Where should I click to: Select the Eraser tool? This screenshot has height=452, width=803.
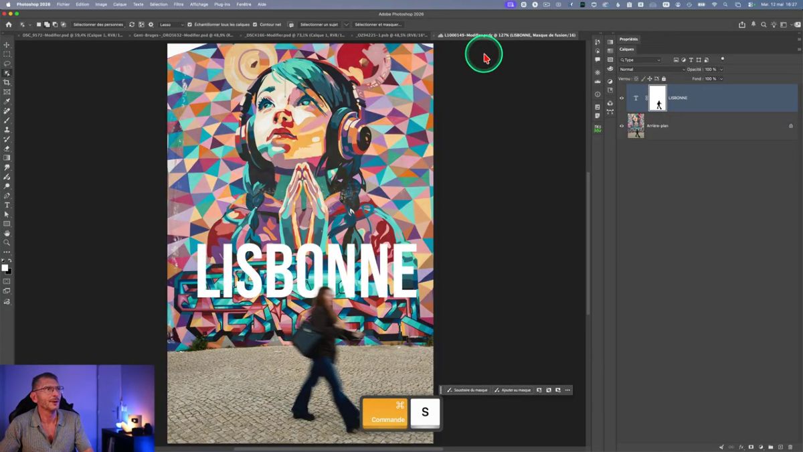pyautogui.click(x=7, y=149)
